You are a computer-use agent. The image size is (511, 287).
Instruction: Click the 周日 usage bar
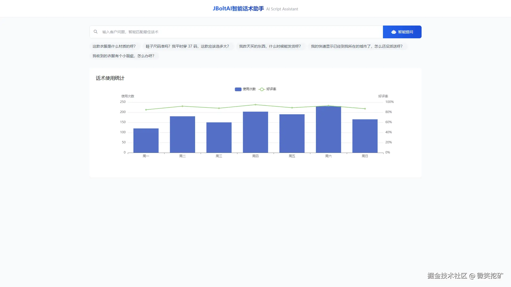pos(365,136)
